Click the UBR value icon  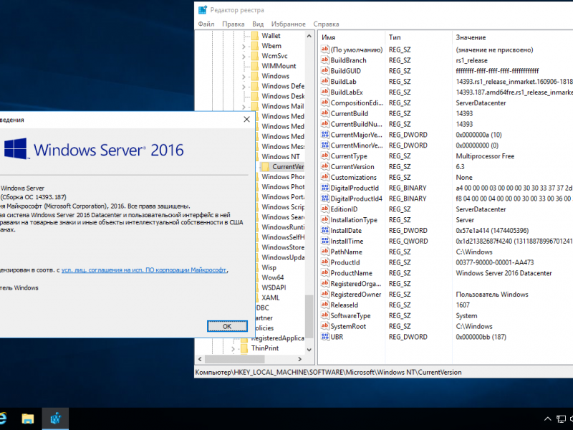click(x=325, y=337)
